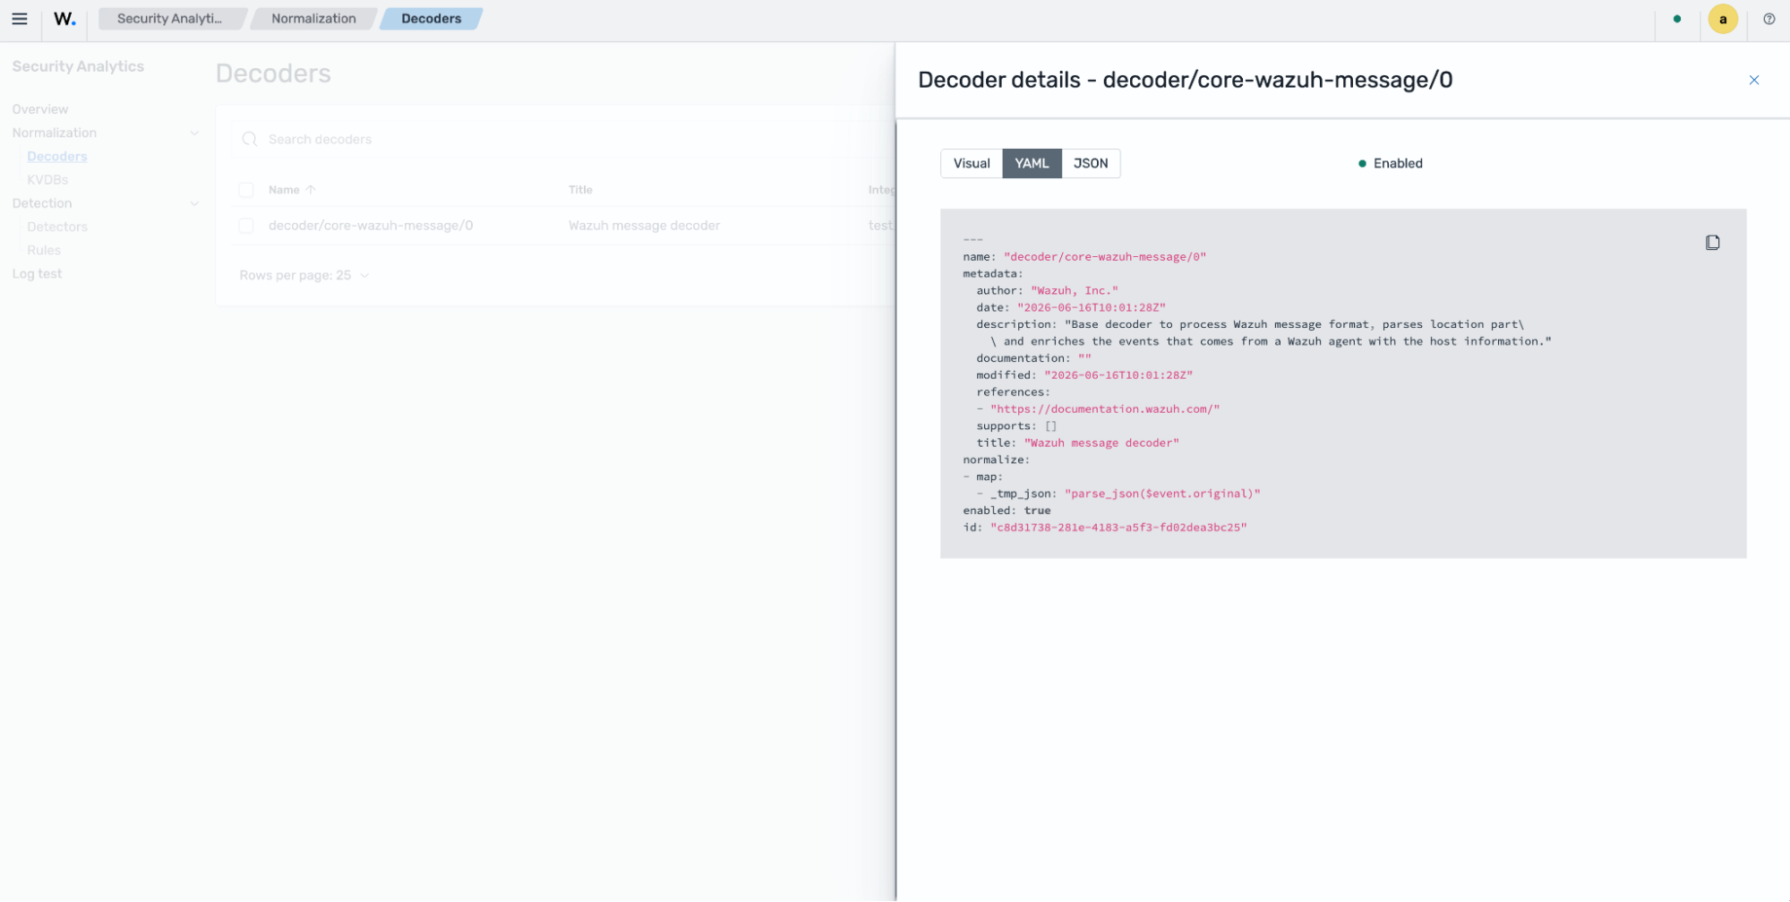The width and height of the screenshot is (1790, 902).
Task: Sort by Name column arrow
Action: tap(311, 190)
